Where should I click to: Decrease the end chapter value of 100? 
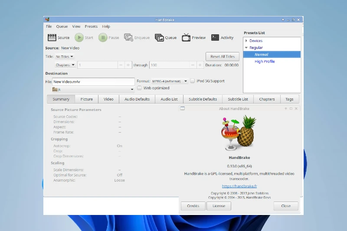[193, 65]
